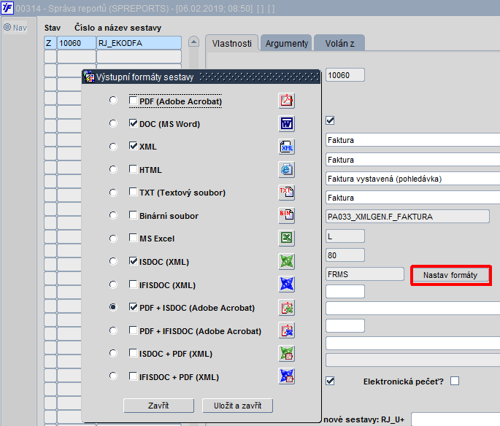The height and width of the screenshot is (426, 500).
Task: Uncheck PDF + ISDOC (Adobe Acrobat) checkbox
Action: (133, 307)
